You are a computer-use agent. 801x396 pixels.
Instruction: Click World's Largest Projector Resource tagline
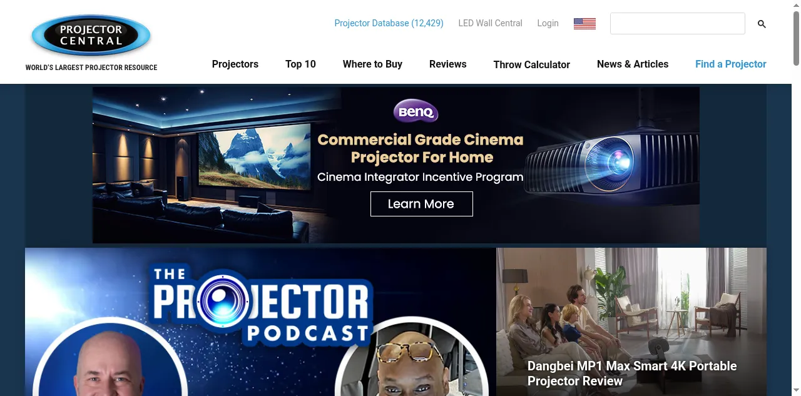[91, 68]
